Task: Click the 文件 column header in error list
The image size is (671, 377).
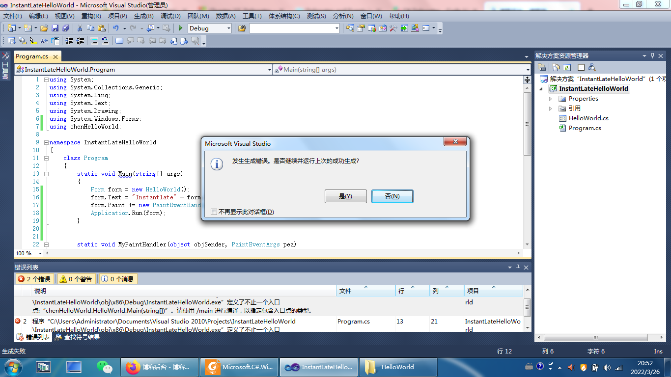Action: click(366, 291)
